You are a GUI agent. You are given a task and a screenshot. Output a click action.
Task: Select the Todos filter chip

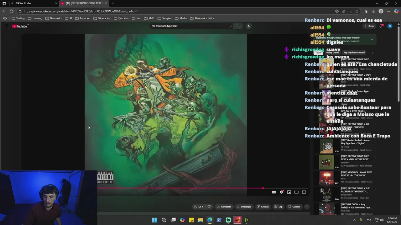pyautogui.click(x=318, y=52)
